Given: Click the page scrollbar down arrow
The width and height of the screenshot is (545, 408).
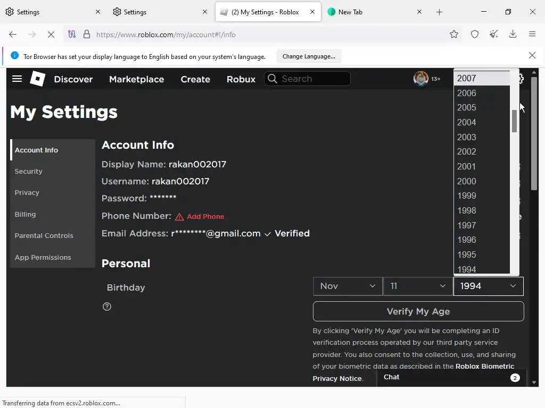Looking at the screenshot, I should [534, 382].
